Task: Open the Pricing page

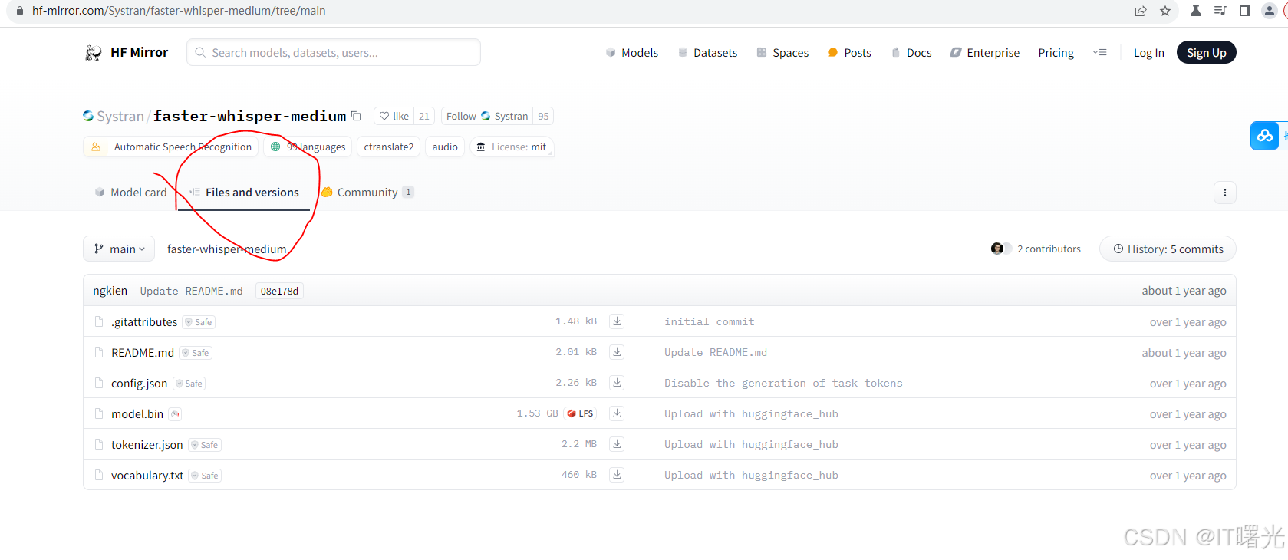Action: pos(1056,52)
